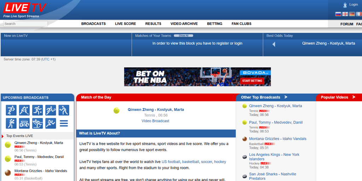Open Paul, Tommy - Medvedev in Top Events LIVE
Viewport: 362px width, 181px height.
(39, 157)
